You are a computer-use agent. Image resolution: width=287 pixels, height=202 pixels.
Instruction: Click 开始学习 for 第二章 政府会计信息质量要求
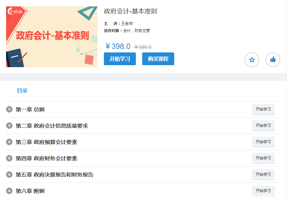coord(263,126)
